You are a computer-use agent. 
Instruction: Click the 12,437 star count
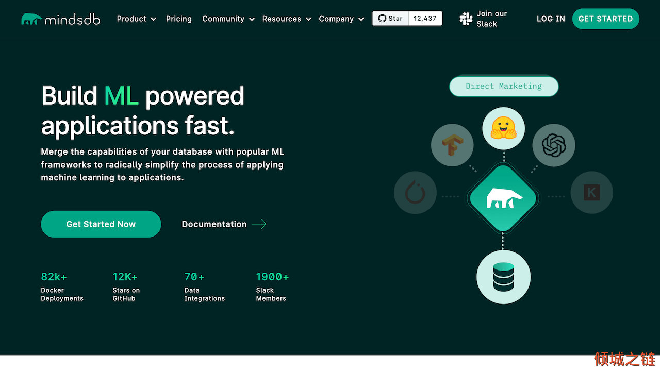pos(425,19)
